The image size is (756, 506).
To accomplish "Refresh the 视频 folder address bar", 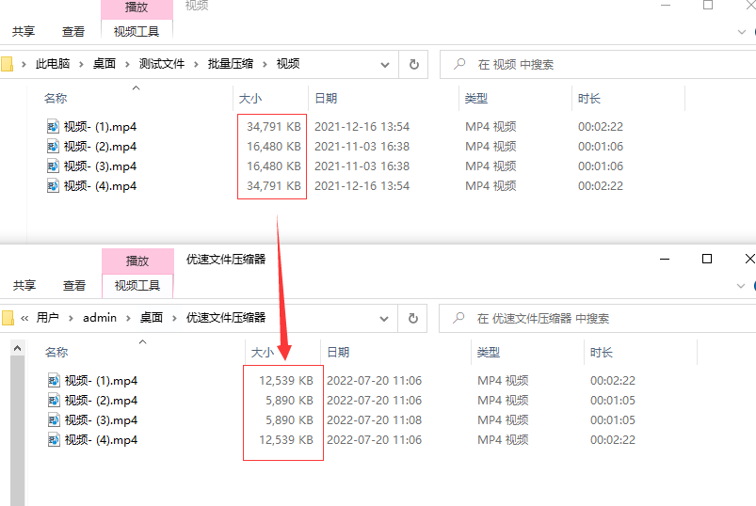I will tap(413, 65).
